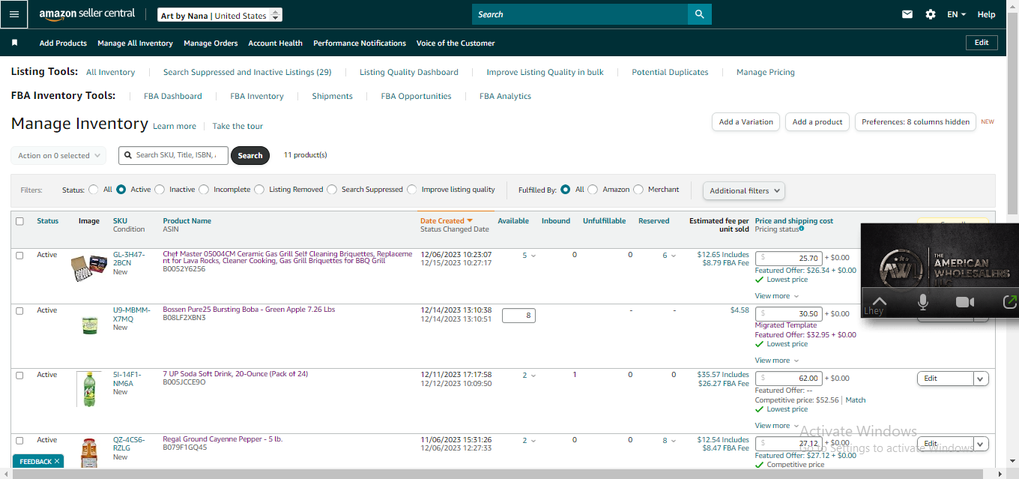The image size is (1019, 479).
Task: Check the 7 UP Soda row checkbox
Action: [19, 376]
